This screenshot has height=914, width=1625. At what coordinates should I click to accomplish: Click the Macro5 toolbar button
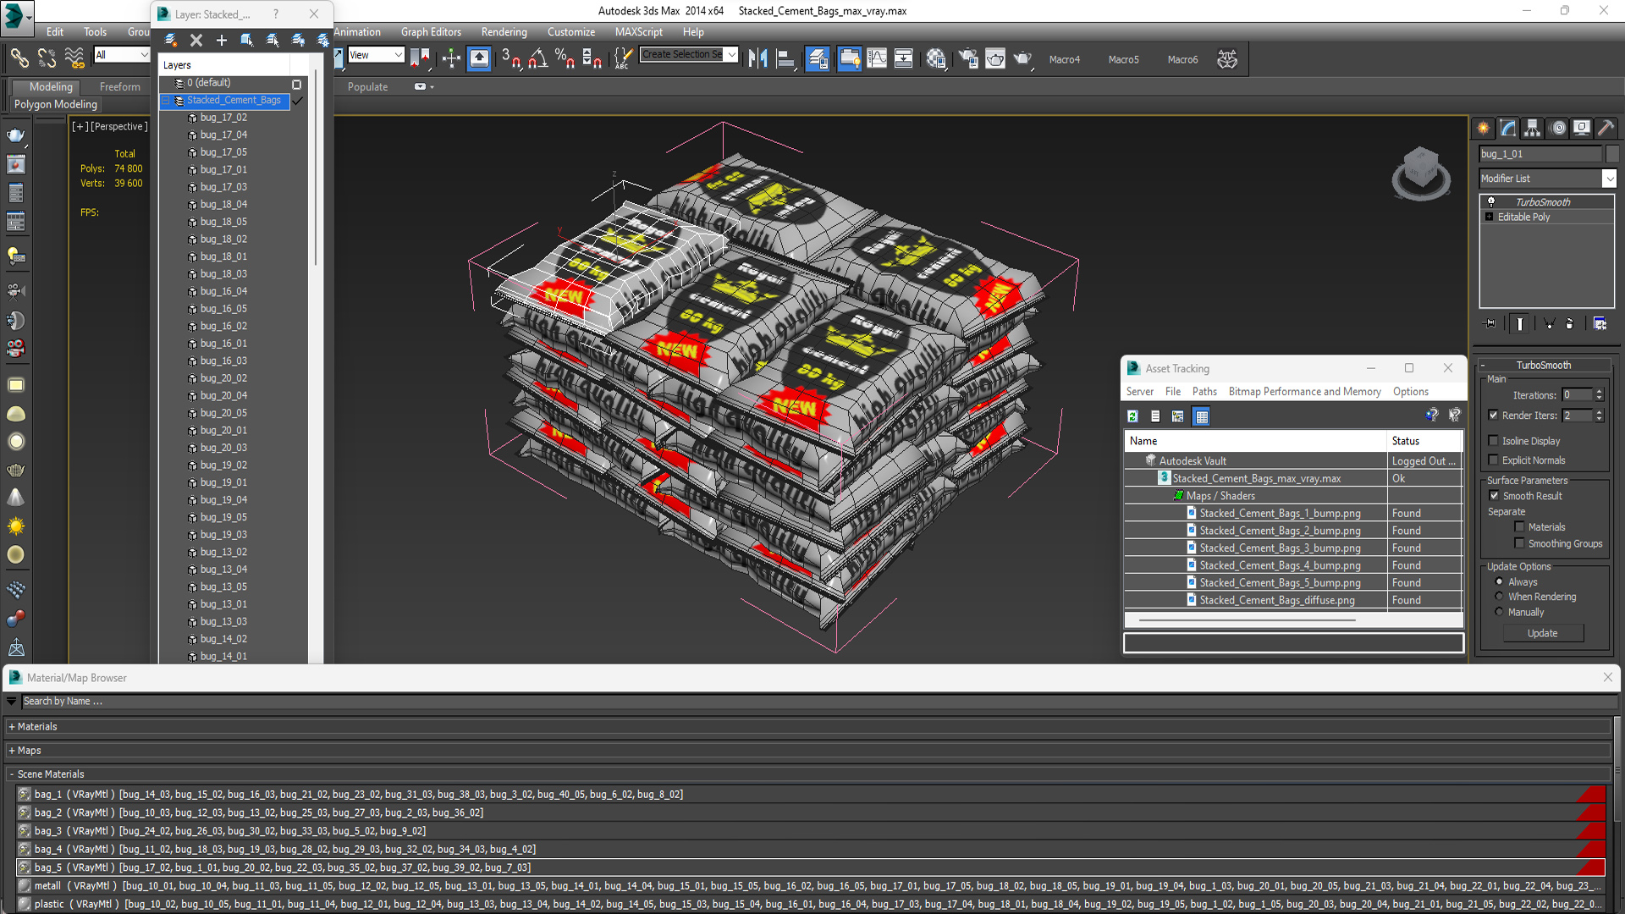(x=1123, y=59)
